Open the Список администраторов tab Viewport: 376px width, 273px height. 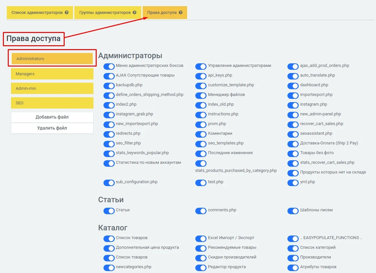click(x=37, y=13)
